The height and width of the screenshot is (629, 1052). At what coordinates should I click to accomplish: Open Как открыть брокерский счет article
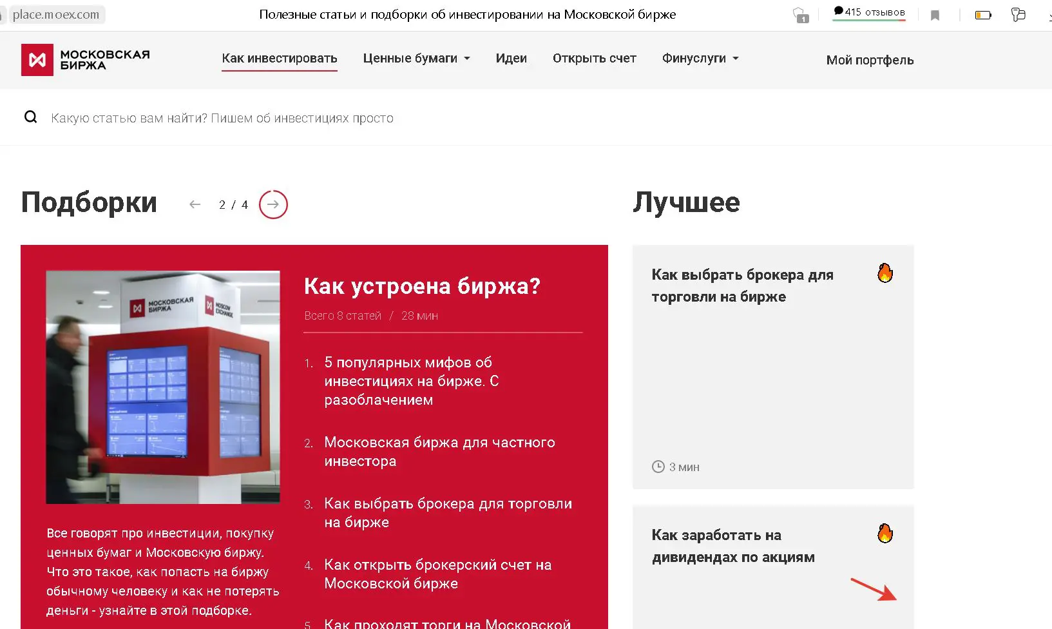click(x=437, y=574)
